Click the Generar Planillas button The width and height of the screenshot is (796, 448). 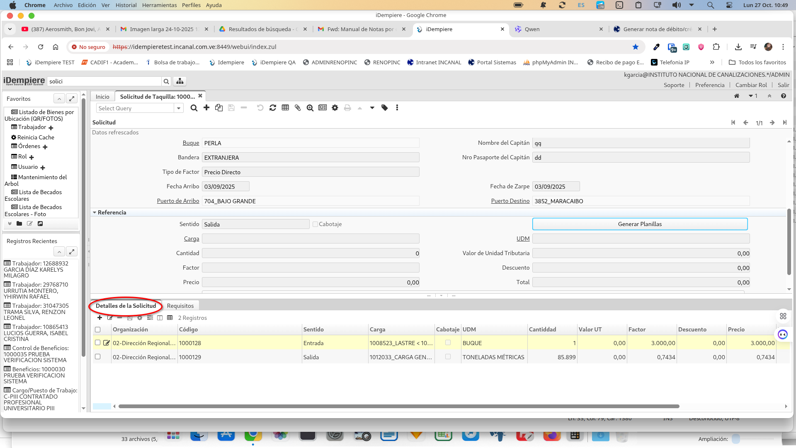639,224
